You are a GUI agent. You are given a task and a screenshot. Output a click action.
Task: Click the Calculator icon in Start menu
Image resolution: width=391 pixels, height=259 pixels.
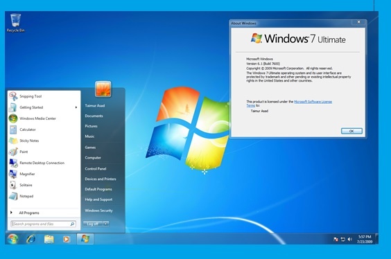click(13, 129)
